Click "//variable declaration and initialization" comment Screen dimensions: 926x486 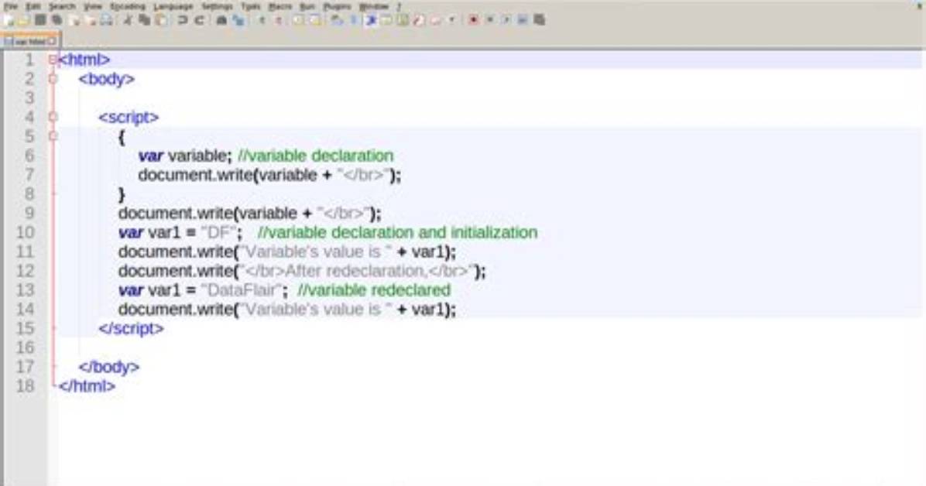[x=397, y=232]
